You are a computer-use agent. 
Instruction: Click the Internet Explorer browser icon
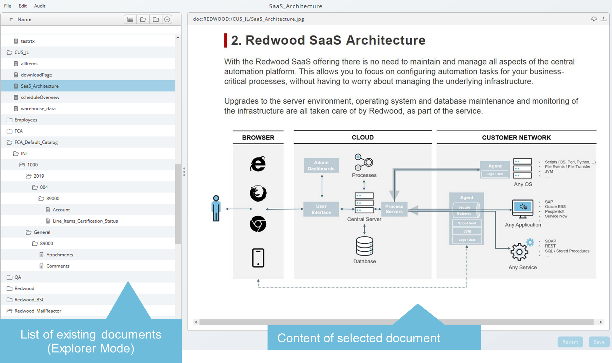258,164
